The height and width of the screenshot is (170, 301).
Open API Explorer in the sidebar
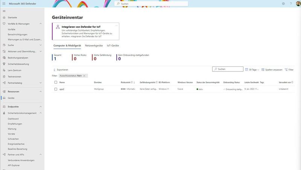tap(14, 165)
